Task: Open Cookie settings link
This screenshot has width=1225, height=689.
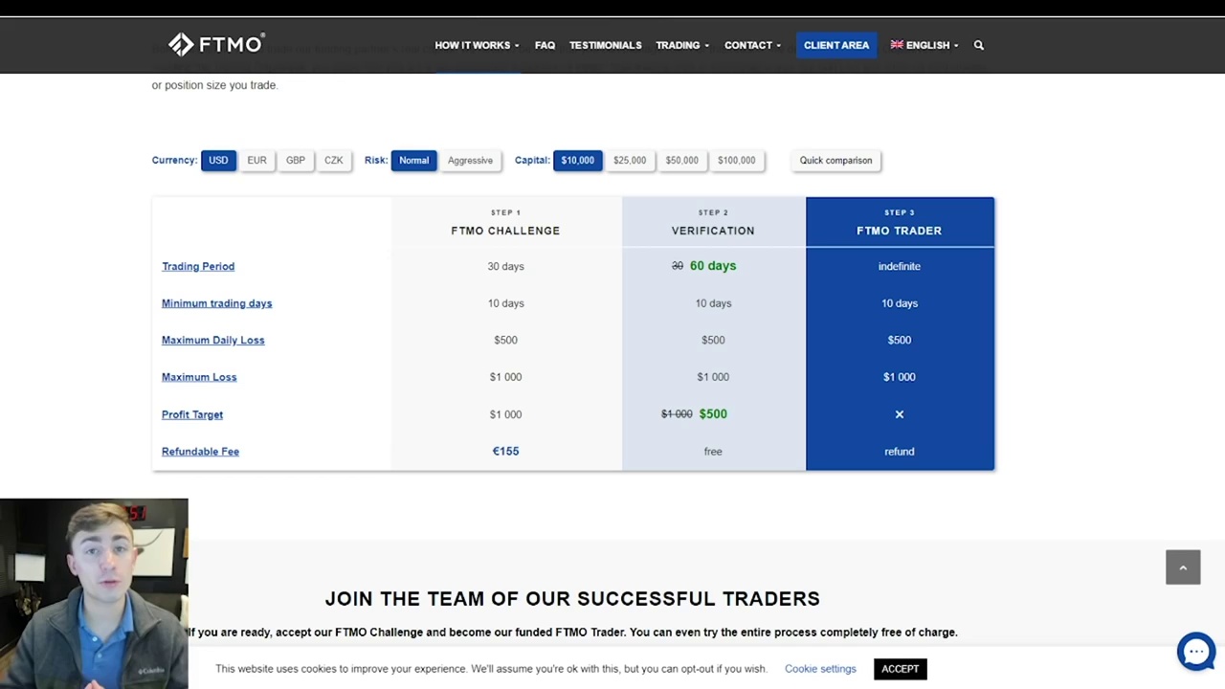Action: [820, 669]
